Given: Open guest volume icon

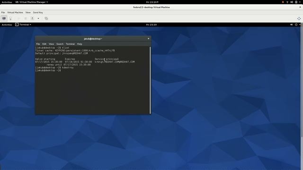Looking at the screenshot, I should click(x=292, y=25).
